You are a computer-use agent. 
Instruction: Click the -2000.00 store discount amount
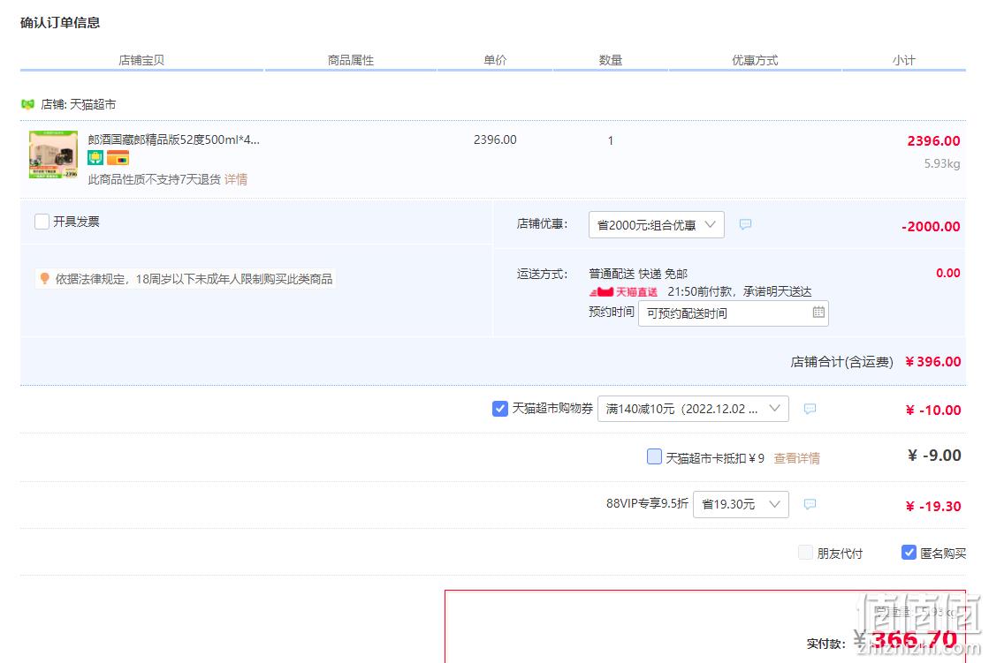931,226
